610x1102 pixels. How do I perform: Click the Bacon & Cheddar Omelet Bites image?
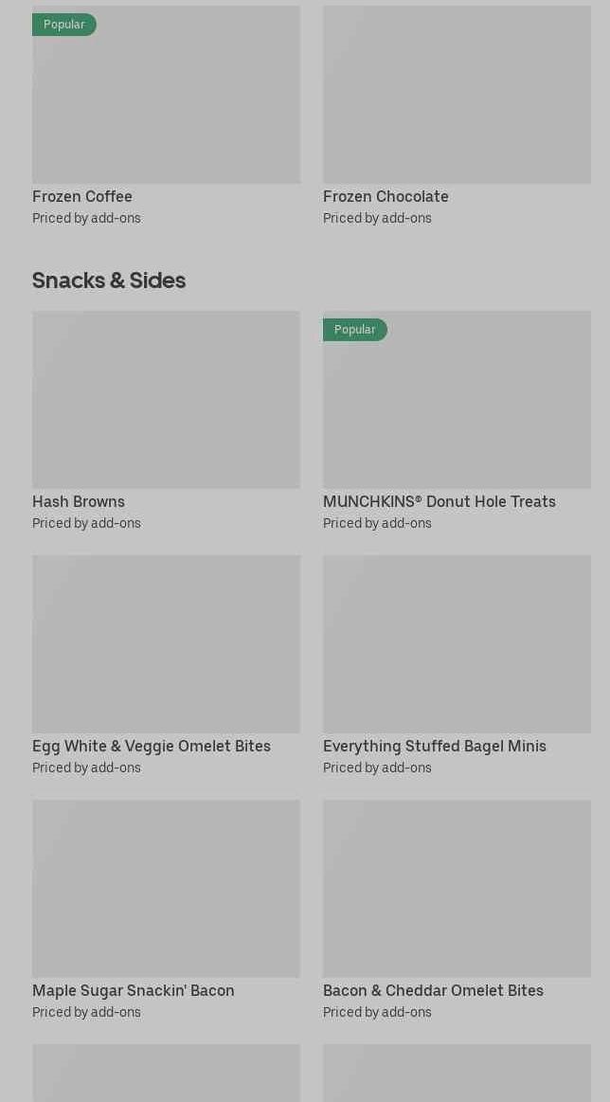(x=457, y=889)
